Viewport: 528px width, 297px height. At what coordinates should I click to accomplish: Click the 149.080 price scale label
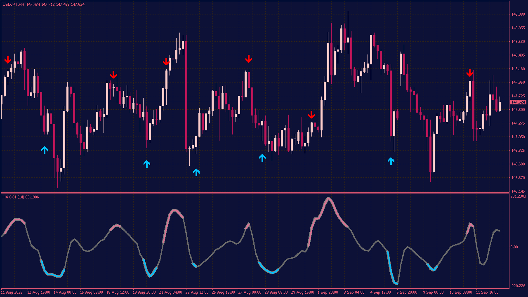[x=518, y=14]
